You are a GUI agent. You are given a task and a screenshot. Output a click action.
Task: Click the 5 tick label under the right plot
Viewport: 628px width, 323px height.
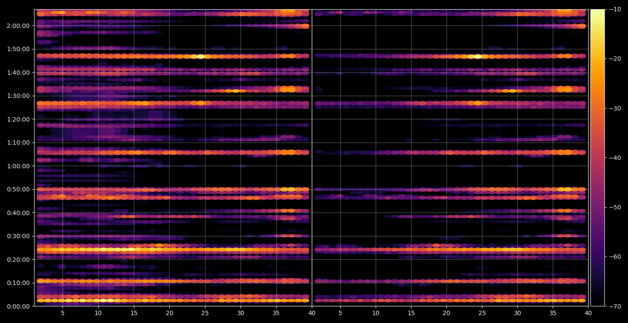click(340, 313)
